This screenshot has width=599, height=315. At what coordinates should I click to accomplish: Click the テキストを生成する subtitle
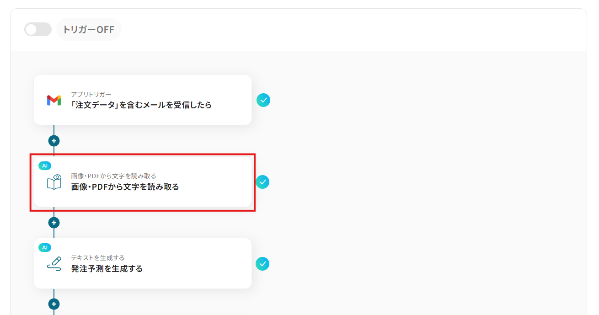click(97, 258)
